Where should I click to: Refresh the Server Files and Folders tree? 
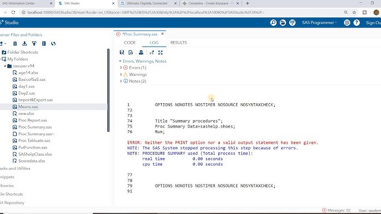[53, 43]
